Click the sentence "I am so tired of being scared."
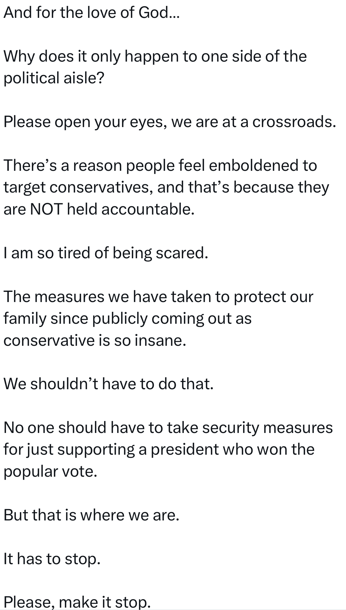 point(106,253)
